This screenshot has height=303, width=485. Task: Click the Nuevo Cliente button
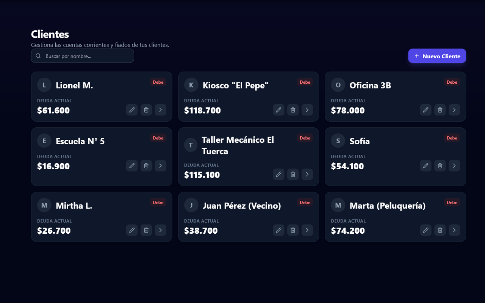point(437,56)
